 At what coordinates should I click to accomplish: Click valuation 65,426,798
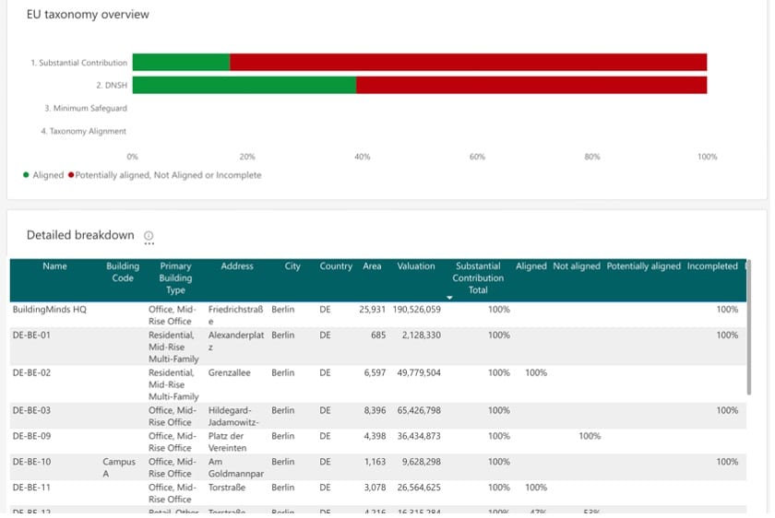point(419,410)
